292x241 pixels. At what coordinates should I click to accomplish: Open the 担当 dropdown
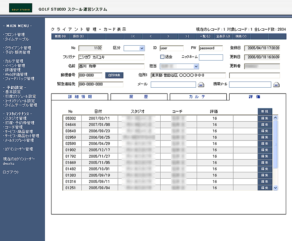tap(196, 66)
